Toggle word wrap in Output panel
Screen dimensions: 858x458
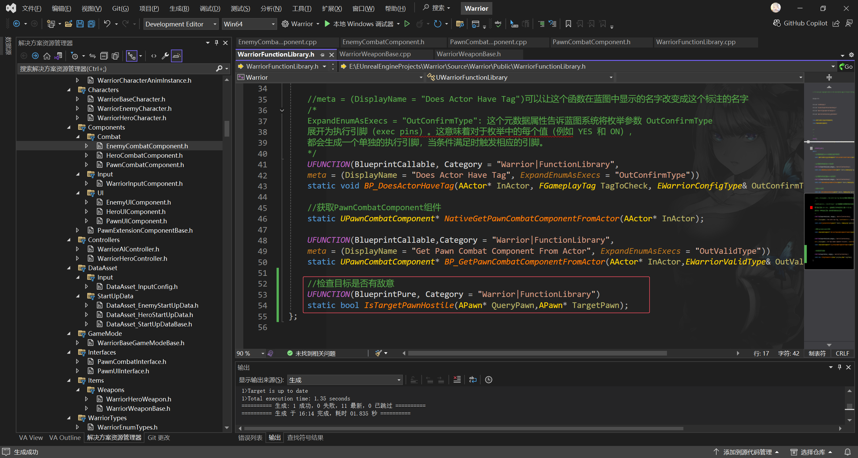pos(473,380)
